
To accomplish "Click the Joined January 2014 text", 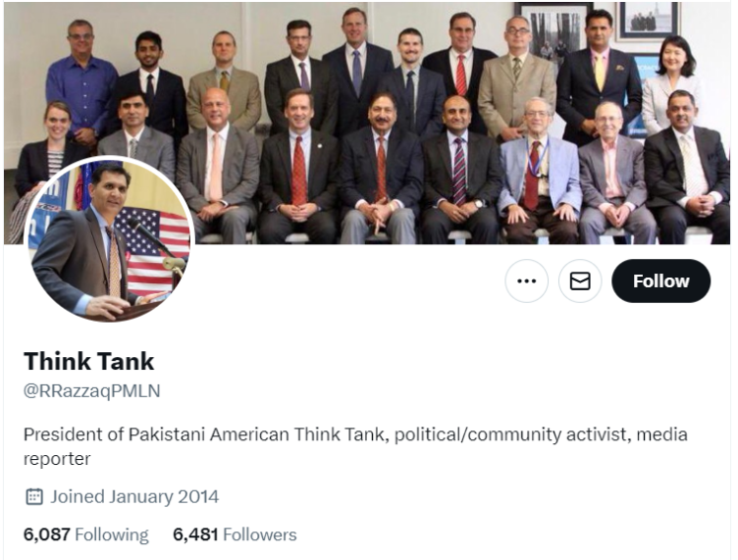I will [134, 496].
